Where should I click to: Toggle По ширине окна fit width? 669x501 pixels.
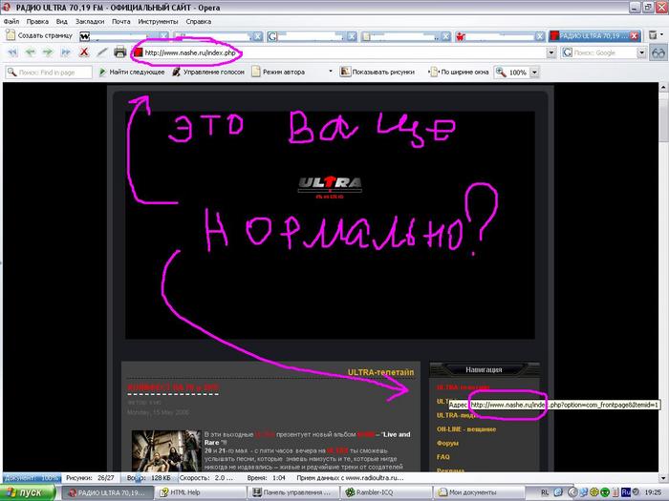pos(461,72)
